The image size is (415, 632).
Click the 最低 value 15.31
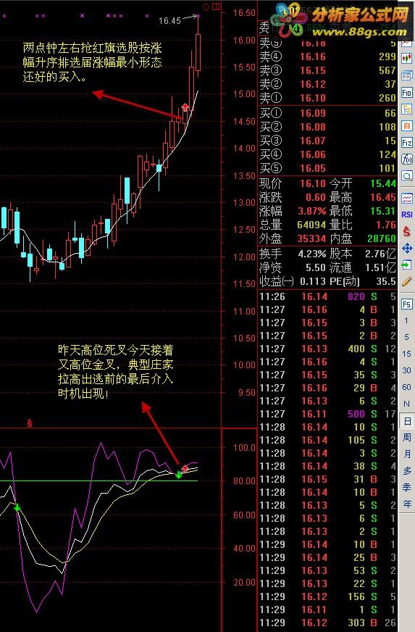(x=383, y=211)
